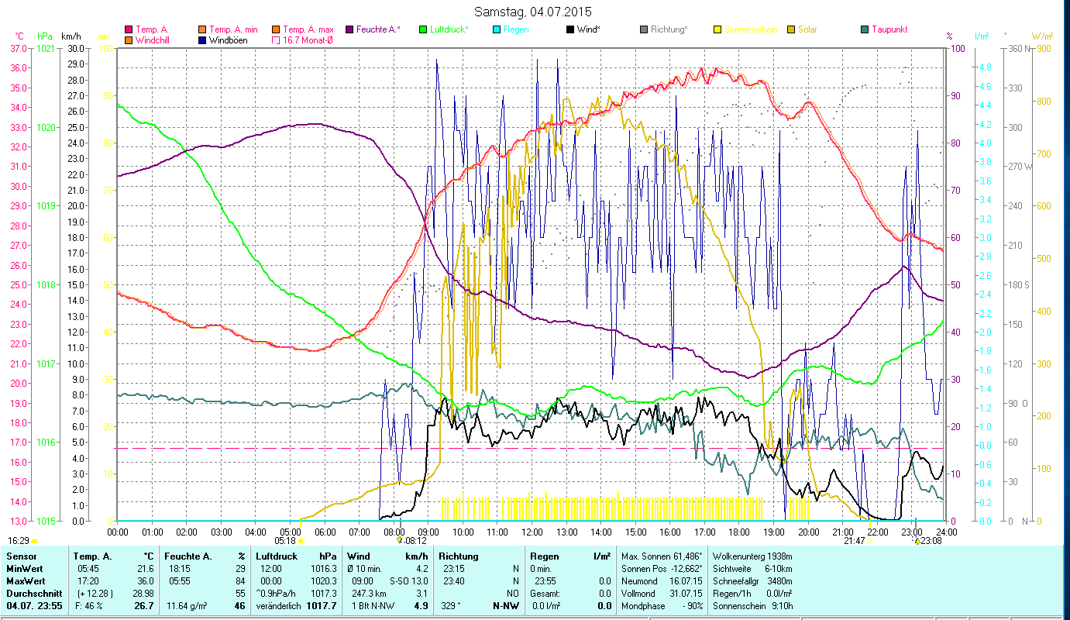Screen dimensions: 1070x620
Task: Click the 21:47 sunset marker below axis
Action: coord(855,541)
